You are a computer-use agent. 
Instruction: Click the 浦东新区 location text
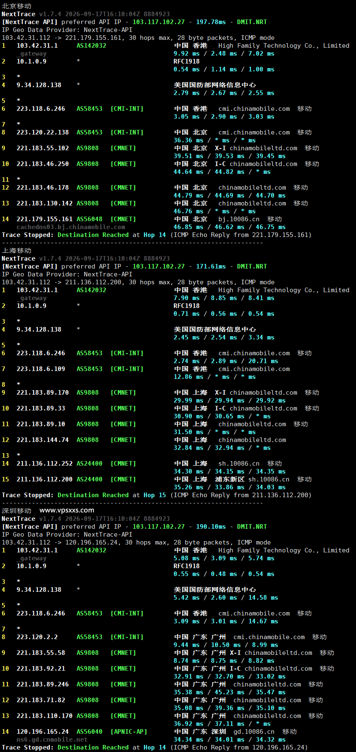pyautogui.click(x=230, y=479)
